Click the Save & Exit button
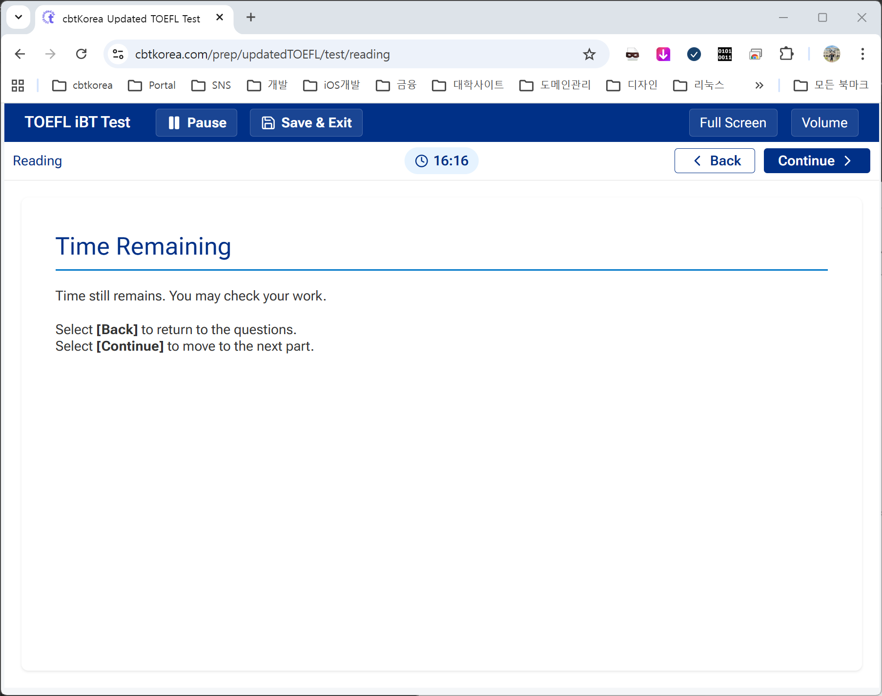 (306, 122)
